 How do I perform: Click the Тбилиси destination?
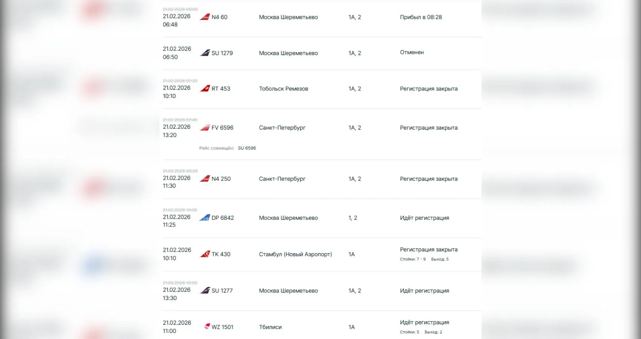pyautogui.click(x=270, y=327)
